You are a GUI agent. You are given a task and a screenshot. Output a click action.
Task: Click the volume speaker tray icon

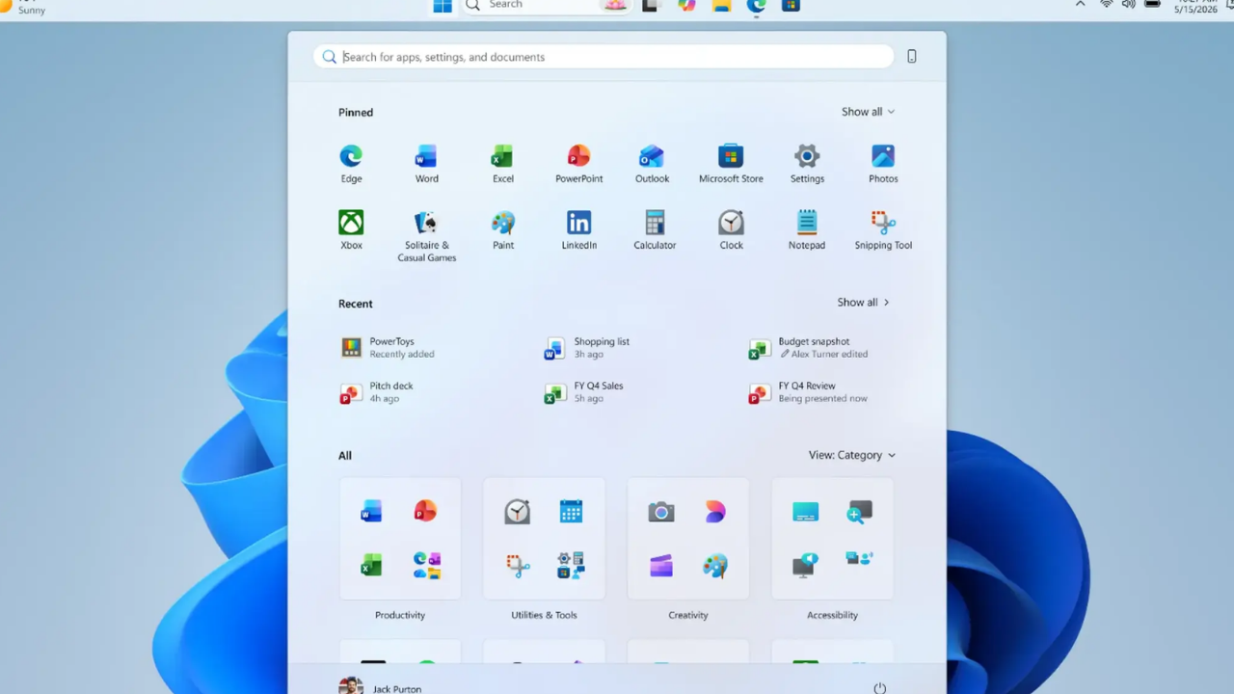(x=1128, y=4)
